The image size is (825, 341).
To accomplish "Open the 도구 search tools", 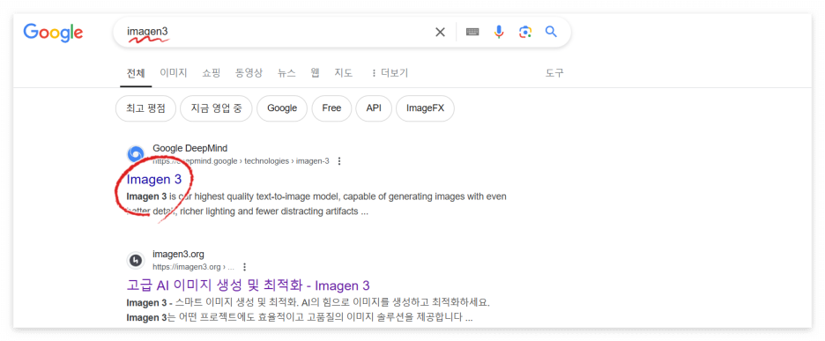I will tap(554, 73).
